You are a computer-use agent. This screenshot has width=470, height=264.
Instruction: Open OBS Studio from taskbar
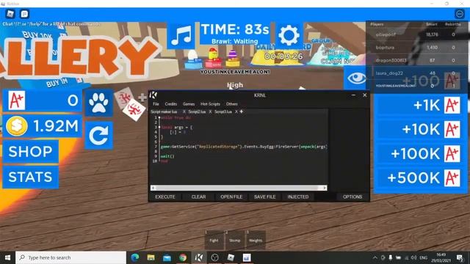click(214, 257)
